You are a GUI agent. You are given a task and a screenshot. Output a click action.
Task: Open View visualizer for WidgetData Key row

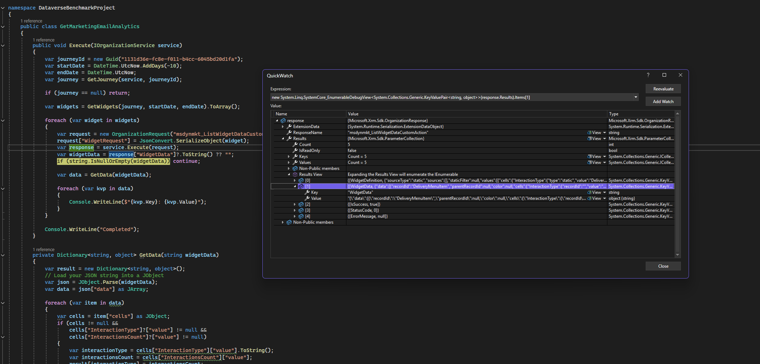click(x=594, y=192)
